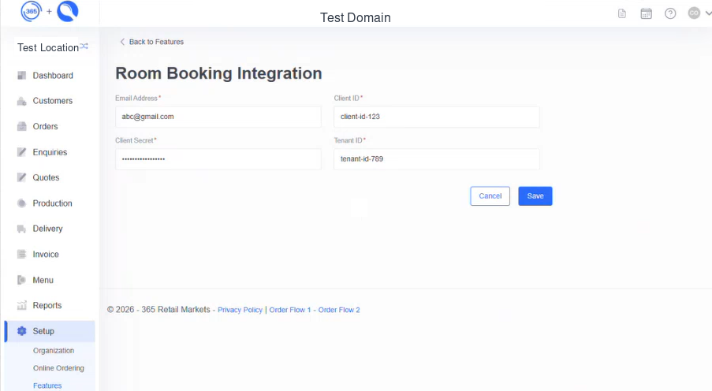Click the user avatar icon

click(694, 13)
